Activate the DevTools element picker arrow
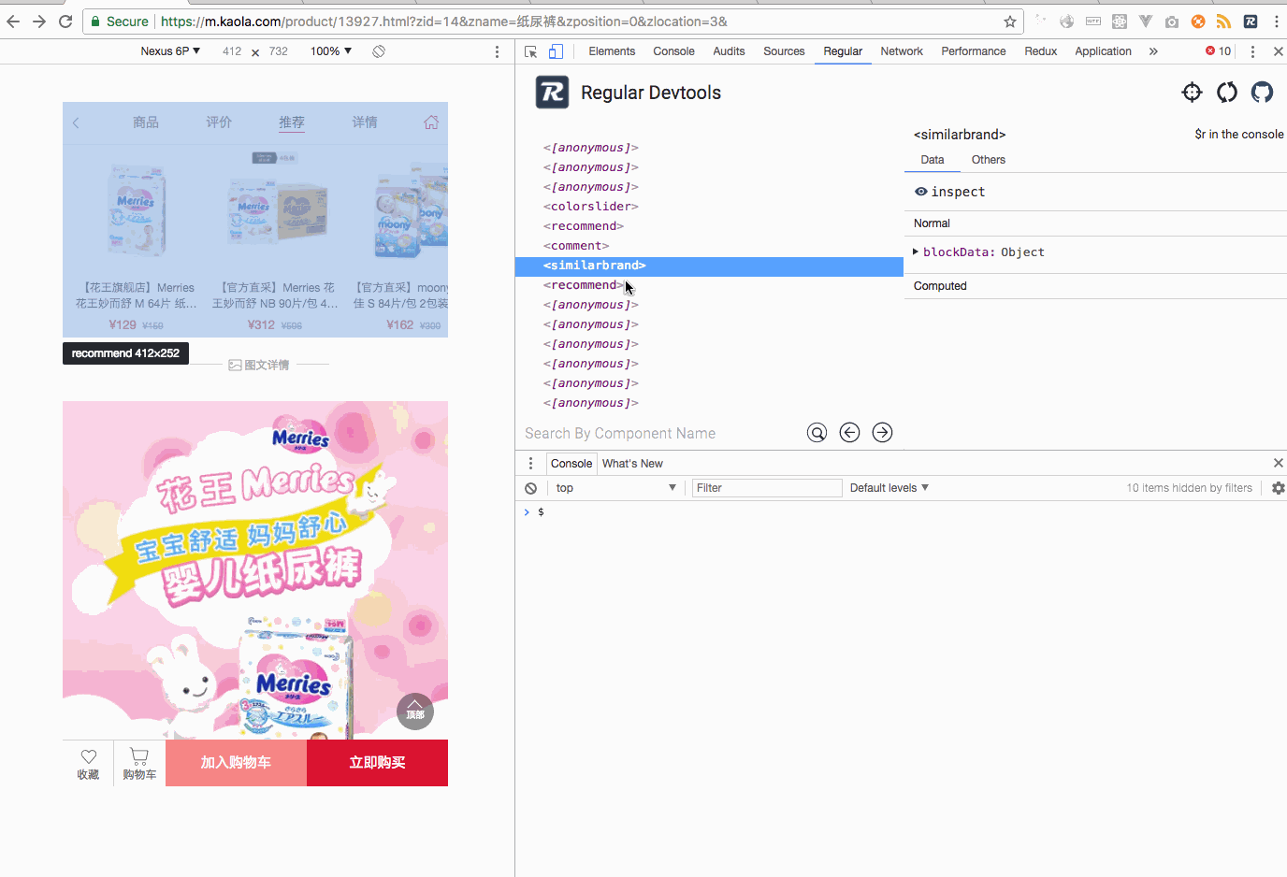 (x=531, y=51)
